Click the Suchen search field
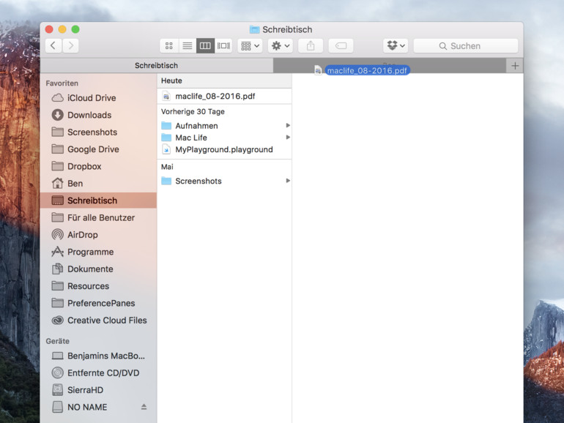The width and height of the screenshot is (564, 423). (x=466, y=45)
